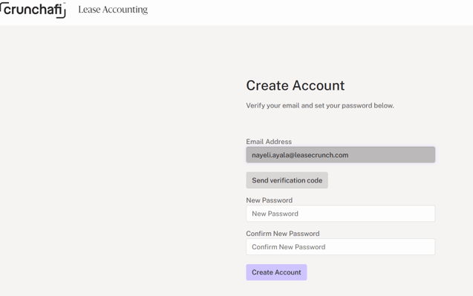Click the trademark symbol beside the crunchafi logo

[x=65, y=3]
